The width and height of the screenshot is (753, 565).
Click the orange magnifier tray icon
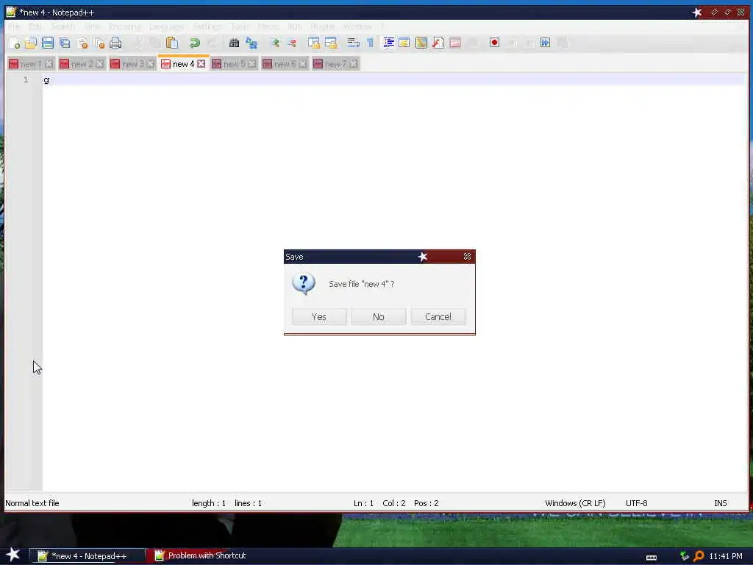point(699,556)
